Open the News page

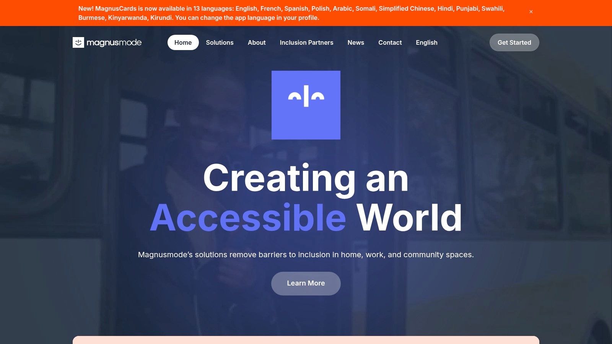click(356, 42)
